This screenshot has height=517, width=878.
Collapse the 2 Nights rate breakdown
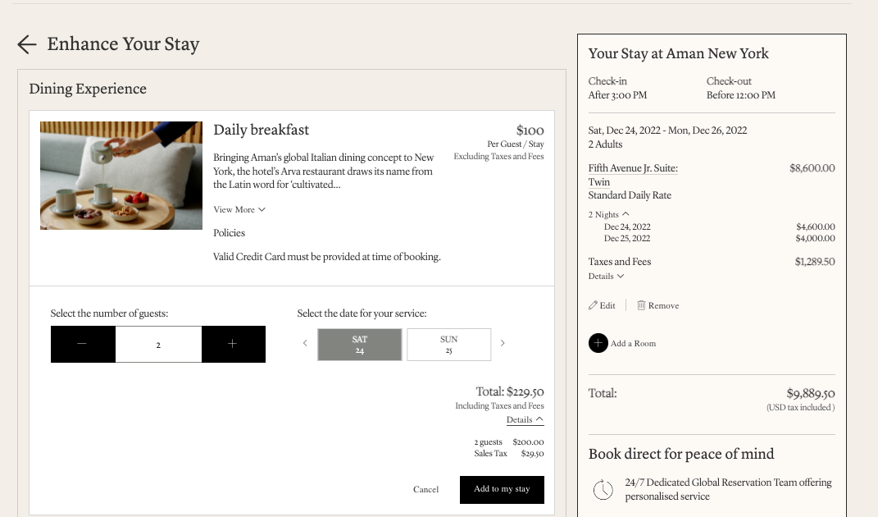tap(608, 214)
